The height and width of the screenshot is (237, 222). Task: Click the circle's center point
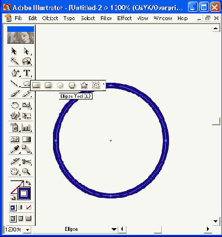(110, 140)
